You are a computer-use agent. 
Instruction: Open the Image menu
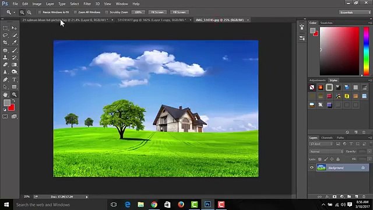click(x=37, y=4)
